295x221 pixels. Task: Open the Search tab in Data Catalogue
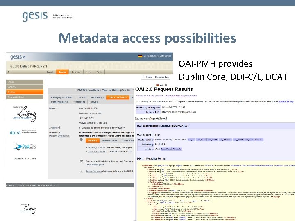coord(50,72)
